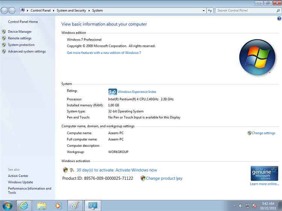282x211 pixels.
Task: Click the back navigation button
Action: point(4,11)
